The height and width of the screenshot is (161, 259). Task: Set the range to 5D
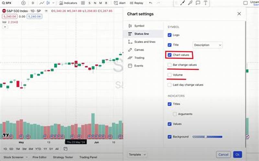pos(11,149)
